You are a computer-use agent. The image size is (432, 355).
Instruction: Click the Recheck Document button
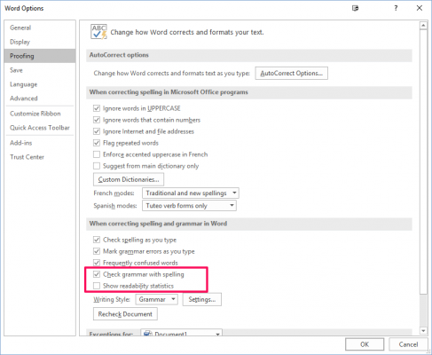(x=125, y=314)
